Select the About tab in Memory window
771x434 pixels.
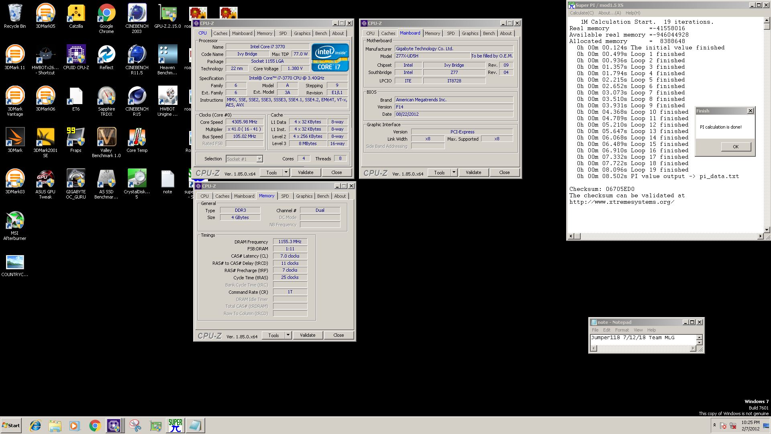tap(340, 196)
